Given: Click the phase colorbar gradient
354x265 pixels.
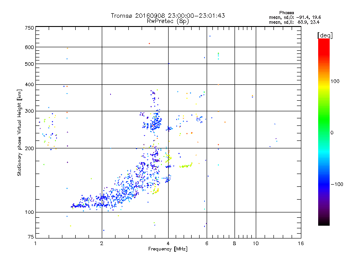Looking at the screenshot, I should point(324,132).
